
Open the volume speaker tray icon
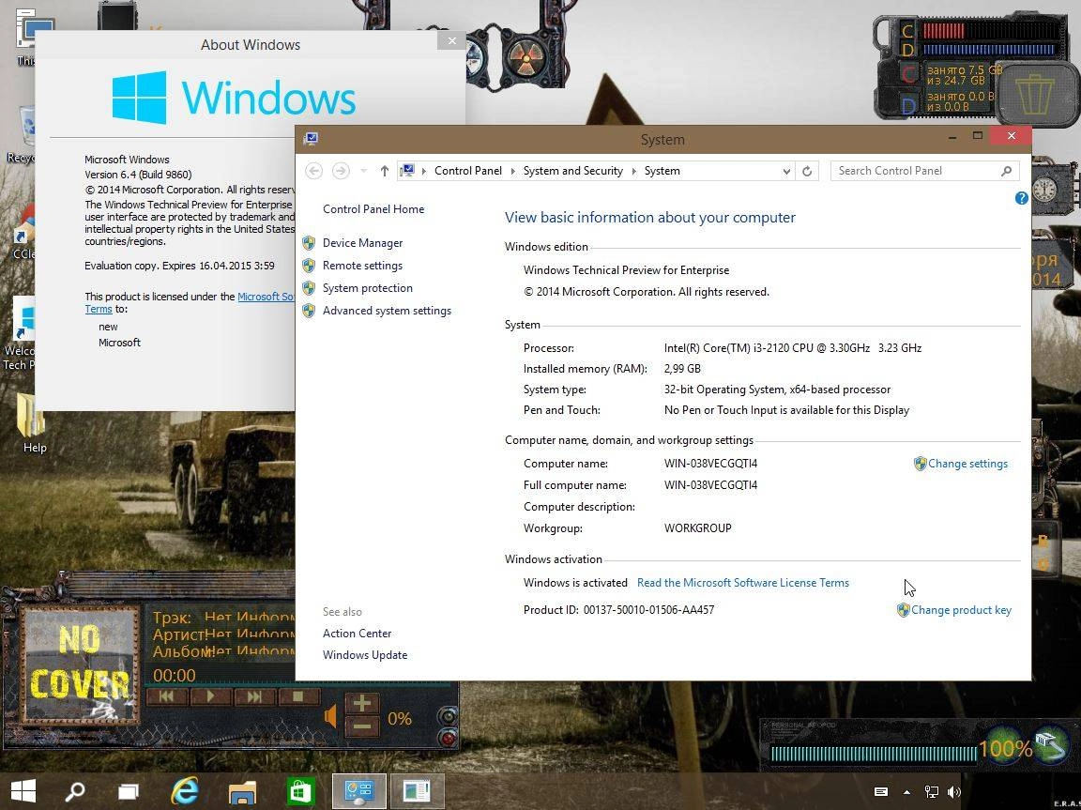pyautogui.click(x=954, y=792)
